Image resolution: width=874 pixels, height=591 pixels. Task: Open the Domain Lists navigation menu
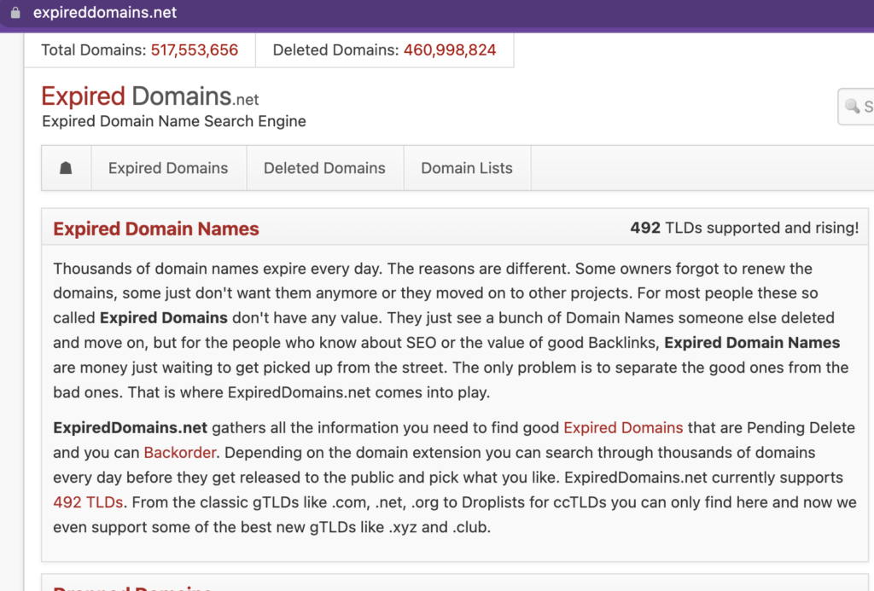[467, 168]
